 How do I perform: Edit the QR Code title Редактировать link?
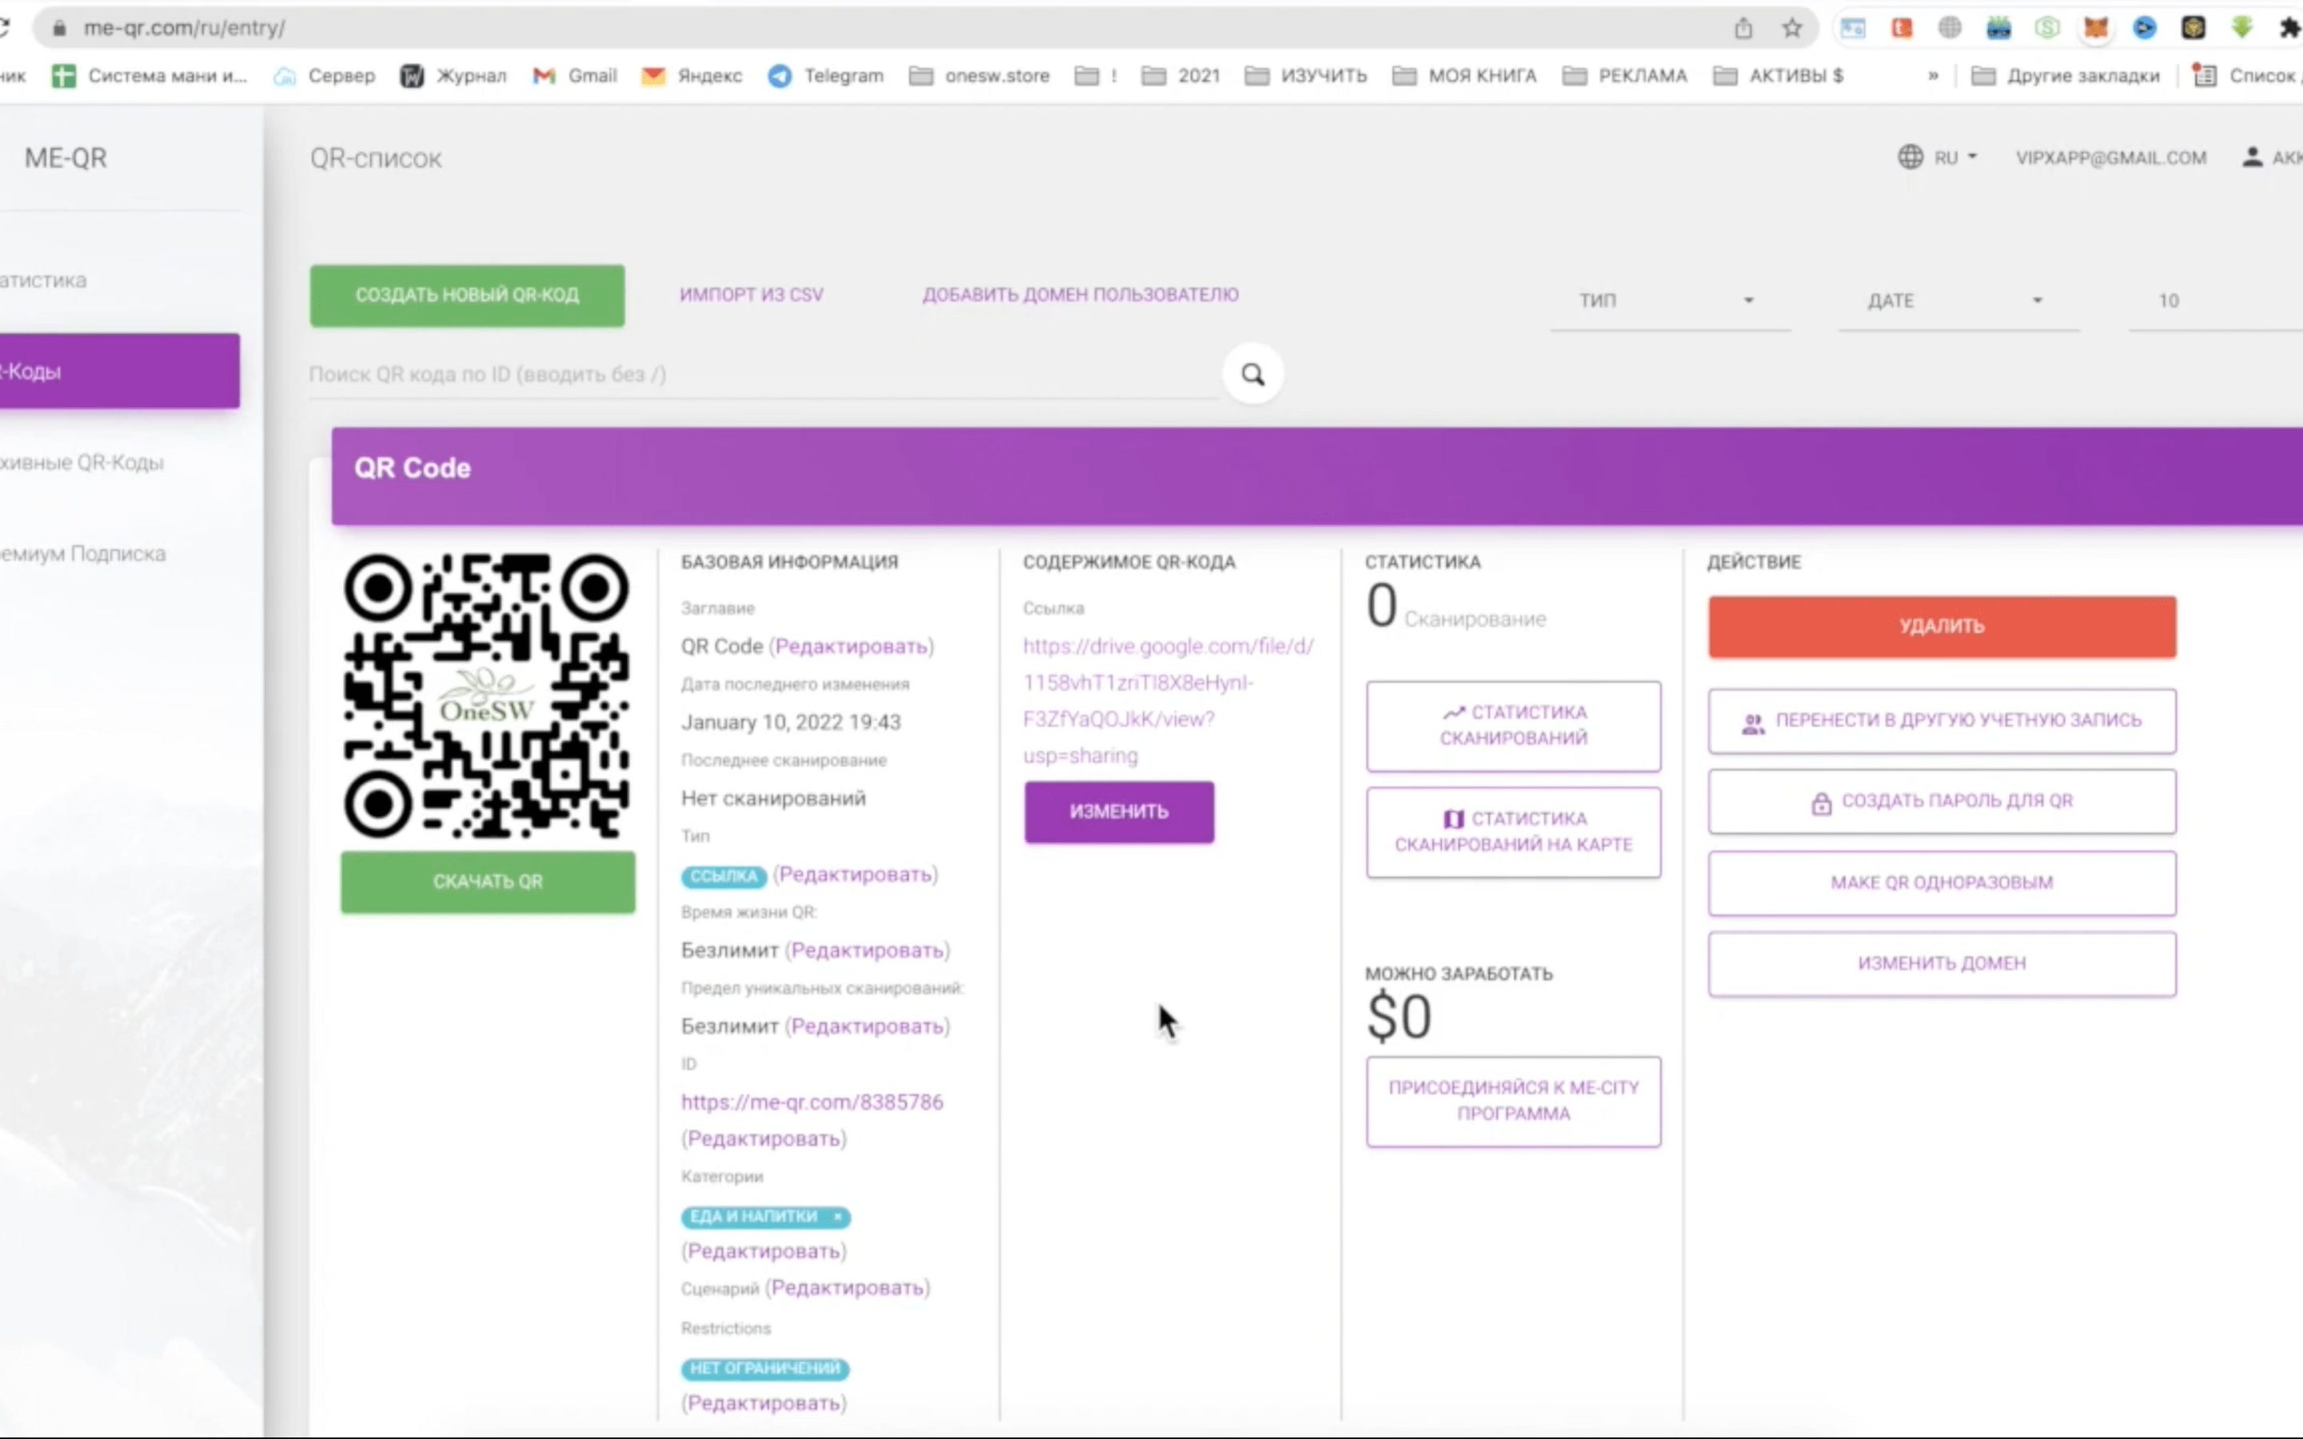pos(851,648)
